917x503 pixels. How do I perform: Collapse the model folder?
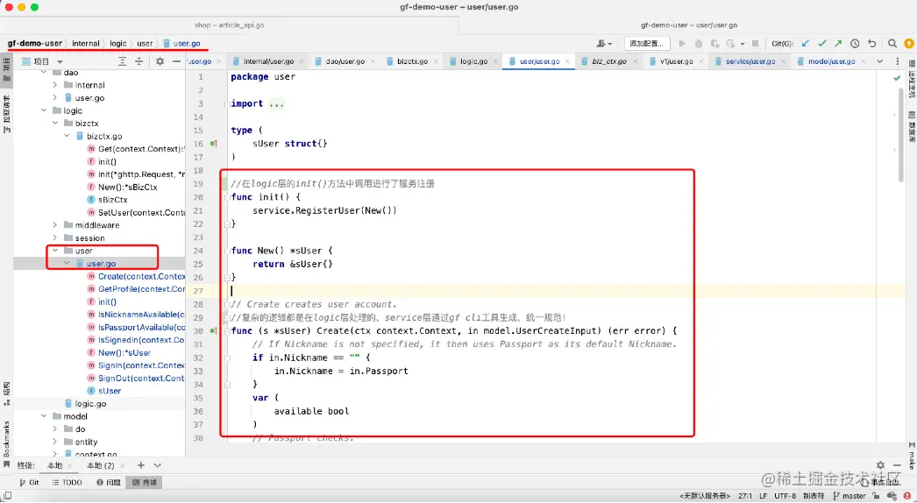point(44,416)
